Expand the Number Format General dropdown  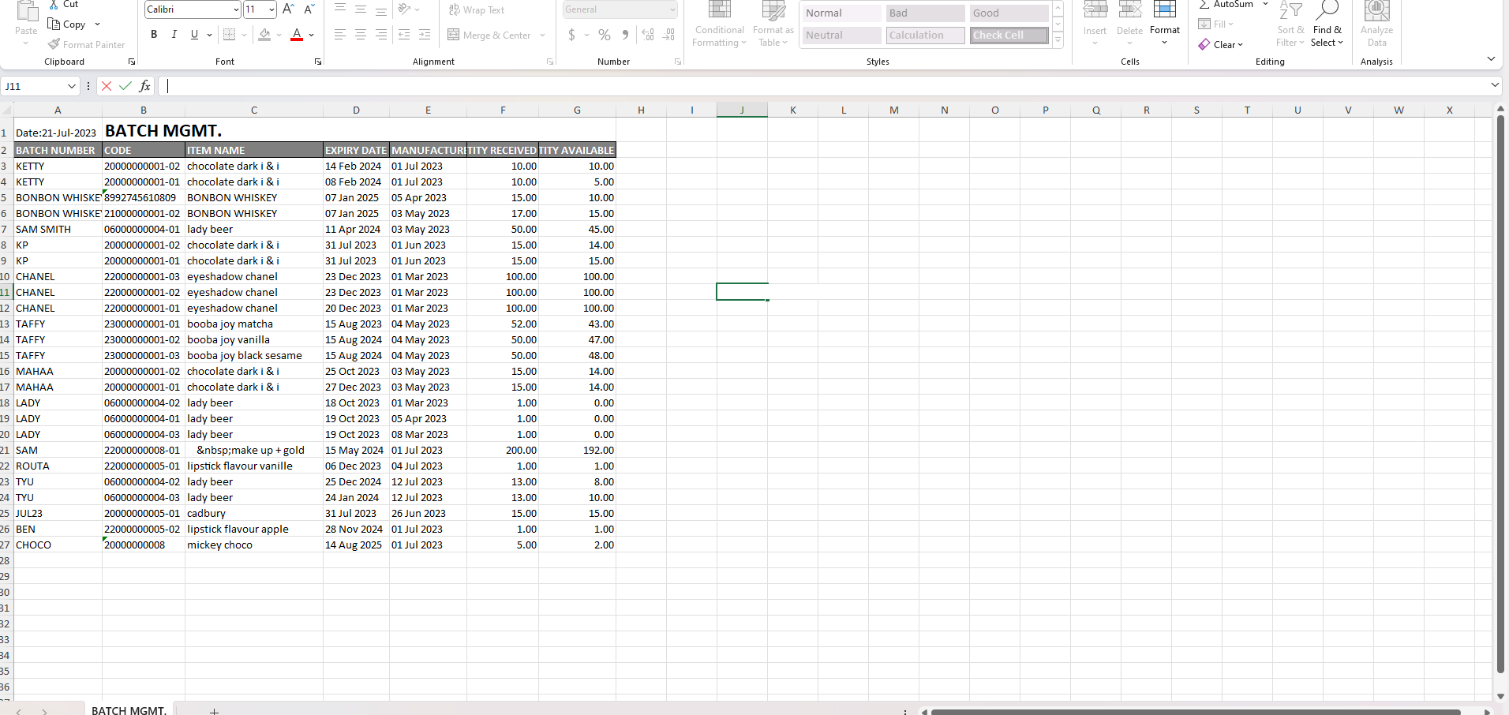click(672, 9)
